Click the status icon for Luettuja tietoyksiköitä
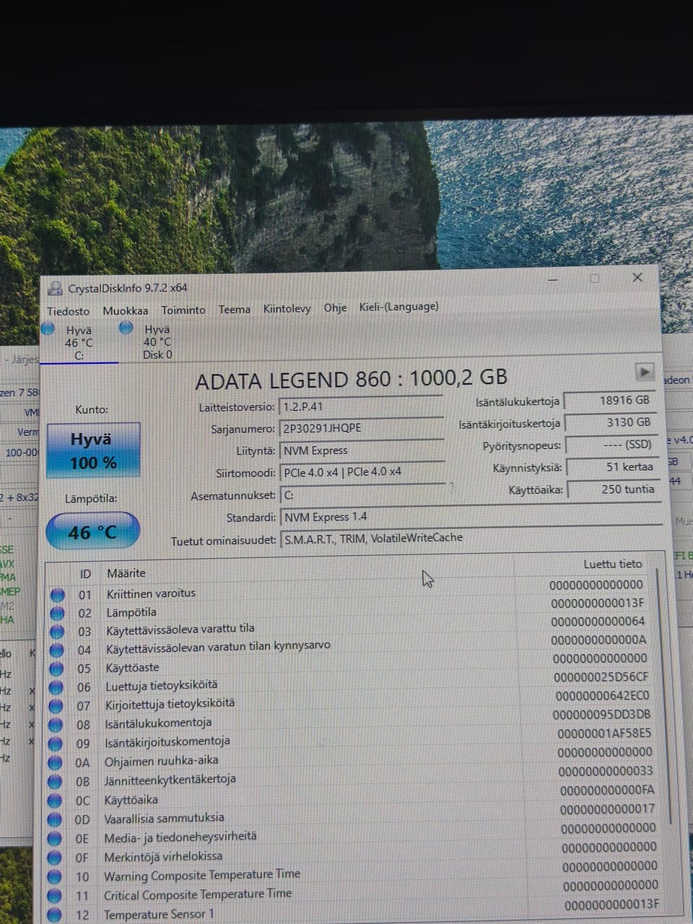 click(56, 687)
